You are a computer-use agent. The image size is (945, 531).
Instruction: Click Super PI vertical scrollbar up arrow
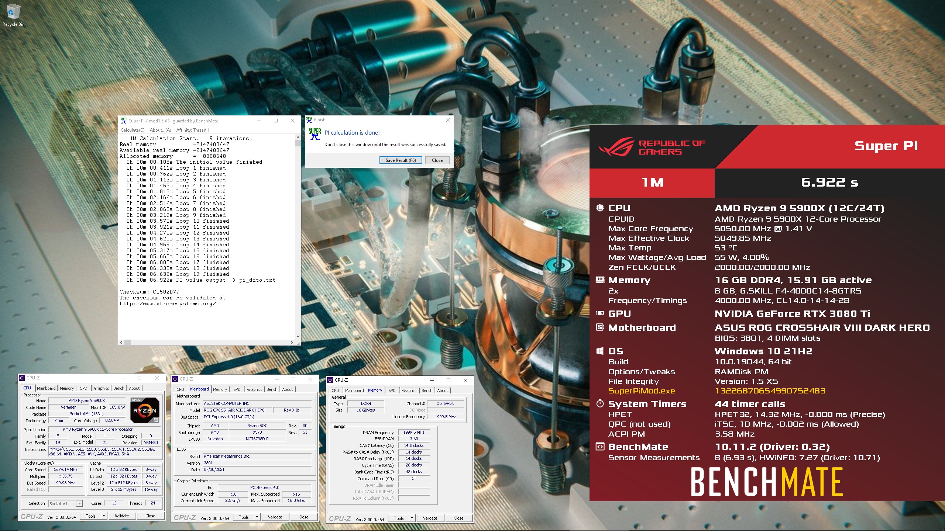tap(298, 137)
